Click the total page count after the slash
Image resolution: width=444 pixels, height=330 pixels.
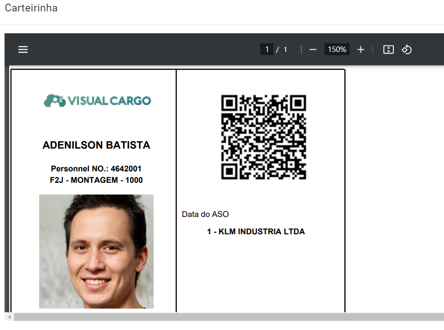(285, 50)
